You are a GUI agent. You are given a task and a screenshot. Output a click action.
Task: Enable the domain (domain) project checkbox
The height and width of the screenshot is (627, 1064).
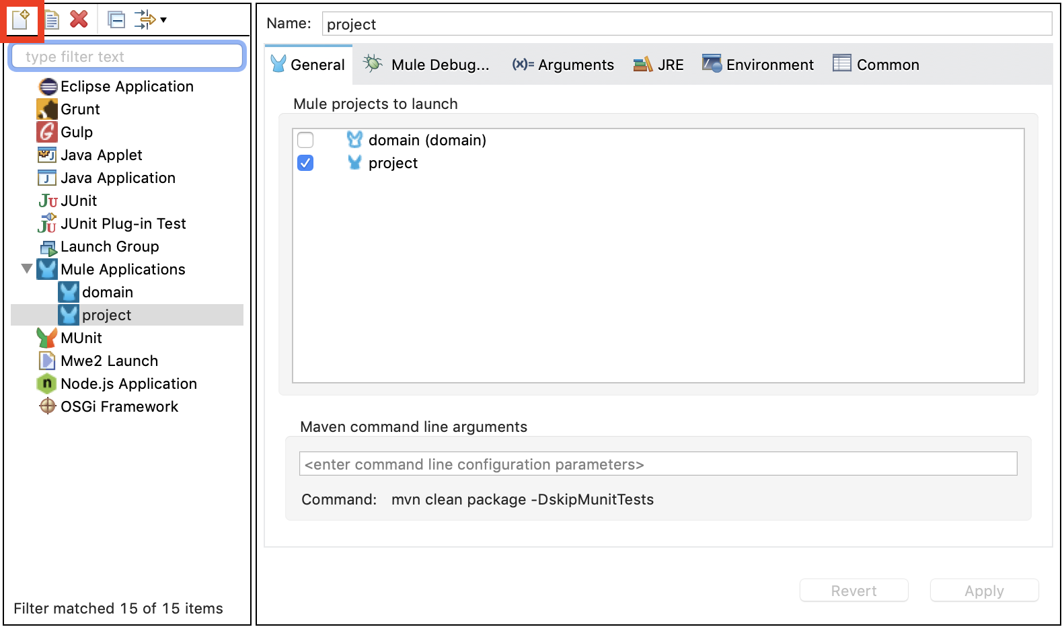[305, 140]
